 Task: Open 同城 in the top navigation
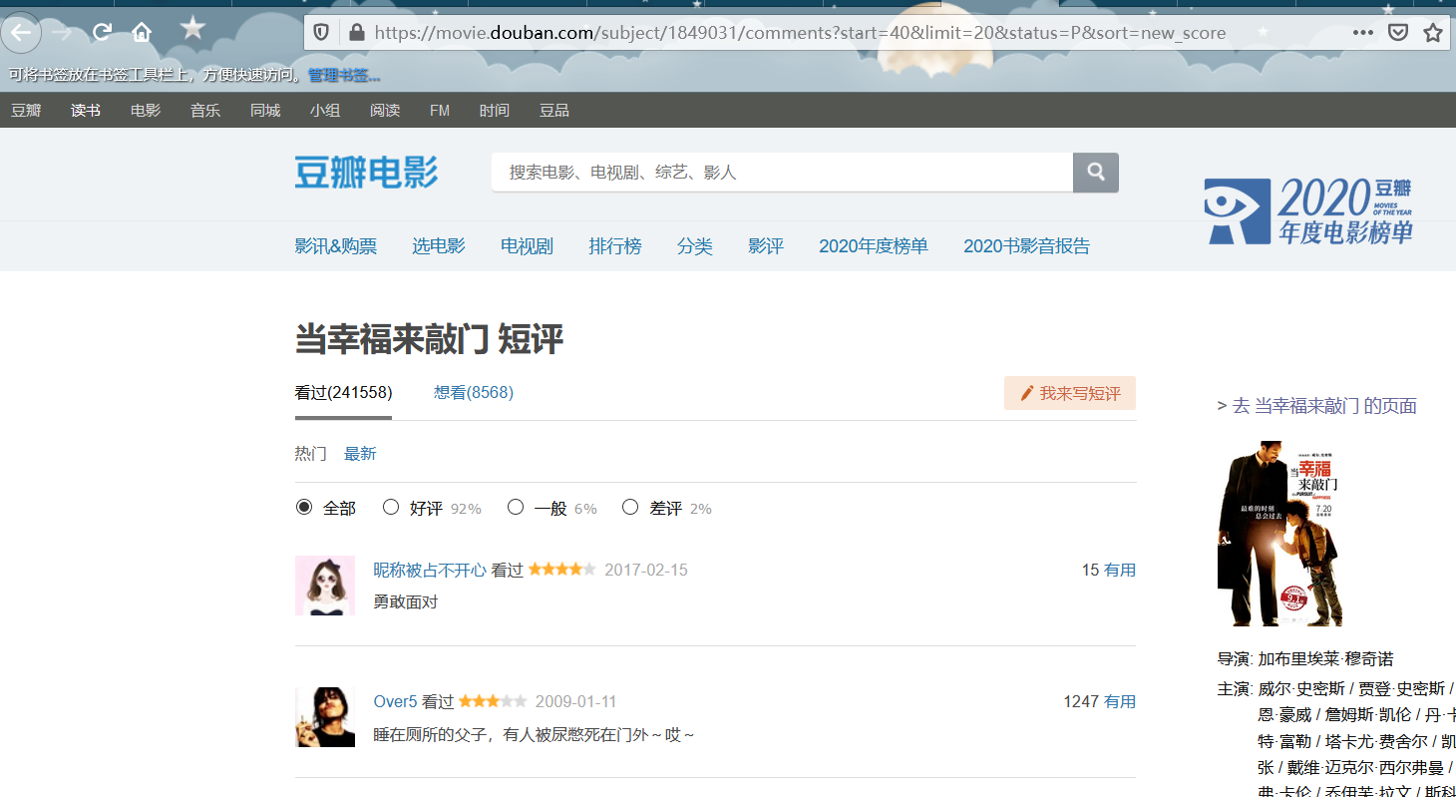(265, 111)
